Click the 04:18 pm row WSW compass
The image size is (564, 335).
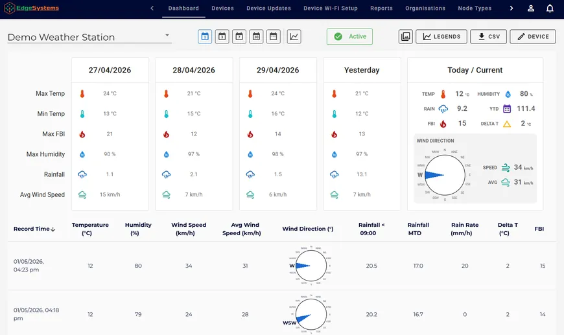coord(311,314)
